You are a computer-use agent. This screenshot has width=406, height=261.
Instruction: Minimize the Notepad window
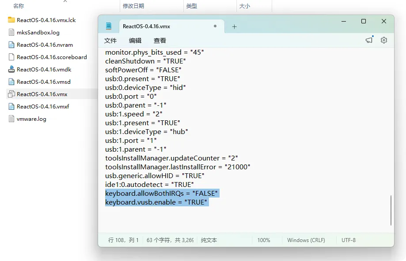pos(344,21)
